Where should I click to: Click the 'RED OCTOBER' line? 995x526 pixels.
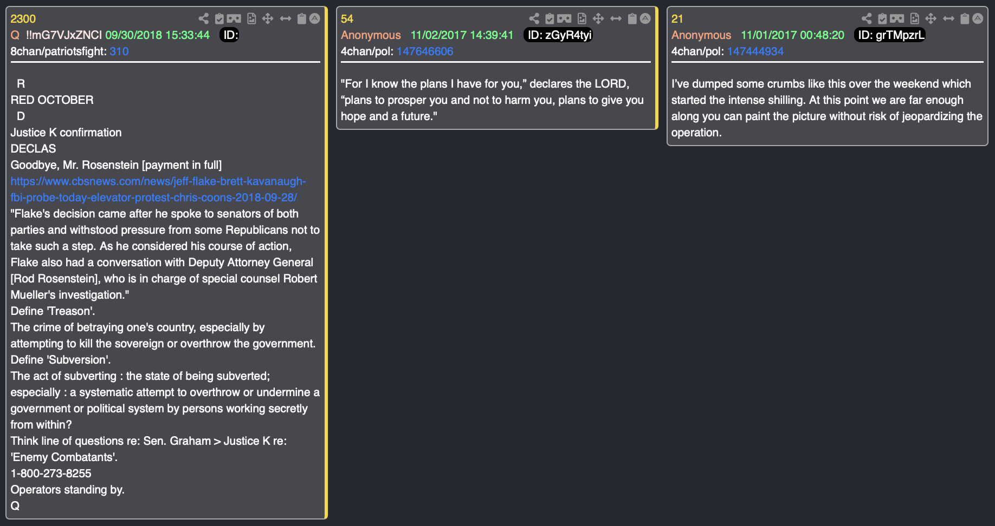pyautogui.click(x=52, y=100)
